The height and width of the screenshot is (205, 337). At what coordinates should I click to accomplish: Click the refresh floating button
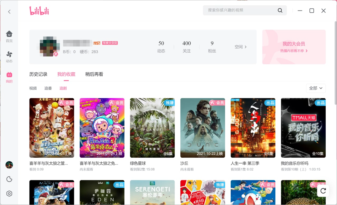(323, 191)
